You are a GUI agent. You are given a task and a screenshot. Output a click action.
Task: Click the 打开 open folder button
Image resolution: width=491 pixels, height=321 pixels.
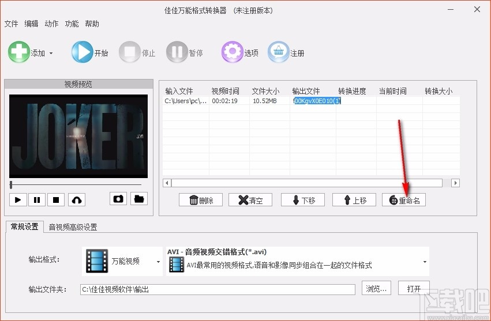coord(414,288)
